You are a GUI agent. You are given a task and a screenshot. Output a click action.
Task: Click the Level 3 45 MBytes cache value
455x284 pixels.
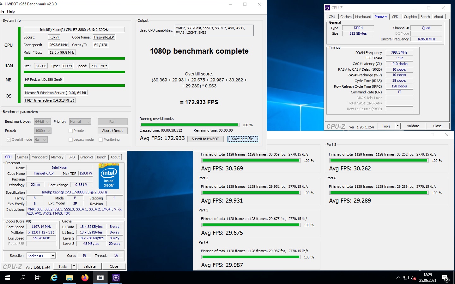tap(91, 244)
